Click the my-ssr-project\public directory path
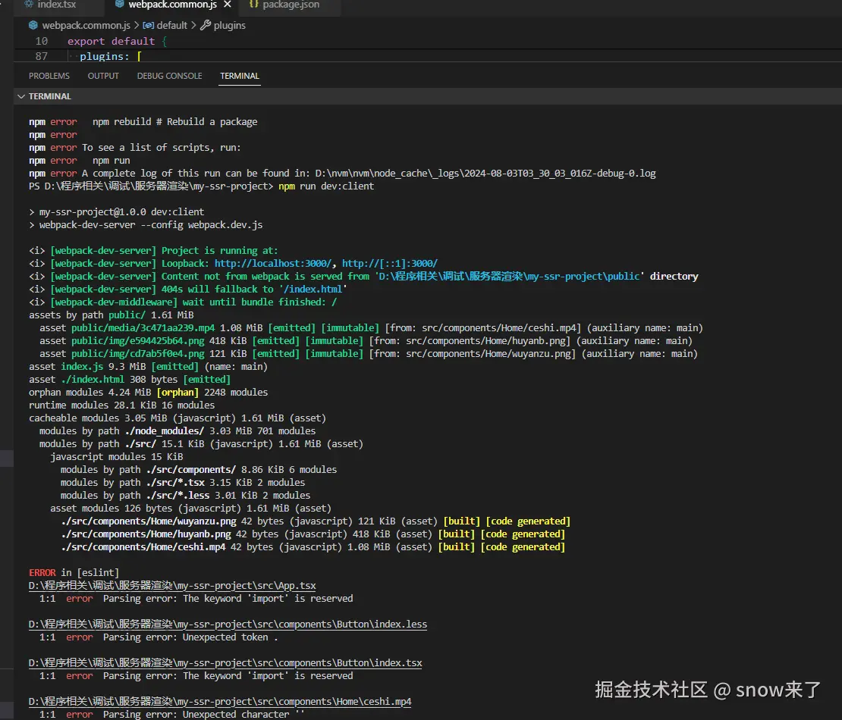Screen dimensions: 842x720 point(509,277)
